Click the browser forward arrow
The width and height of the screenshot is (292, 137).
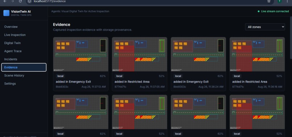pos(12,1)
